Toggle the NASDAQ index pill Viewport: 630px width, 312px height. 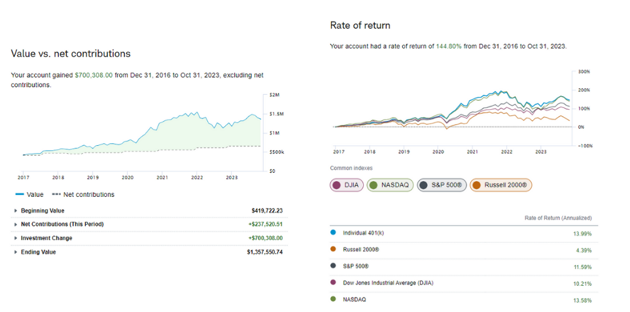coord(391,185)
